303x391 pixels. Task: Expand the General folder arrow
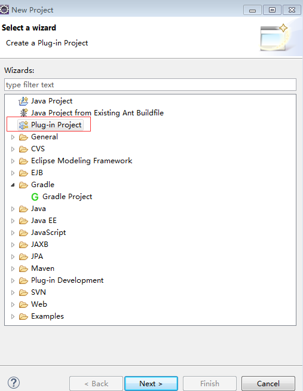pos(13,137)
